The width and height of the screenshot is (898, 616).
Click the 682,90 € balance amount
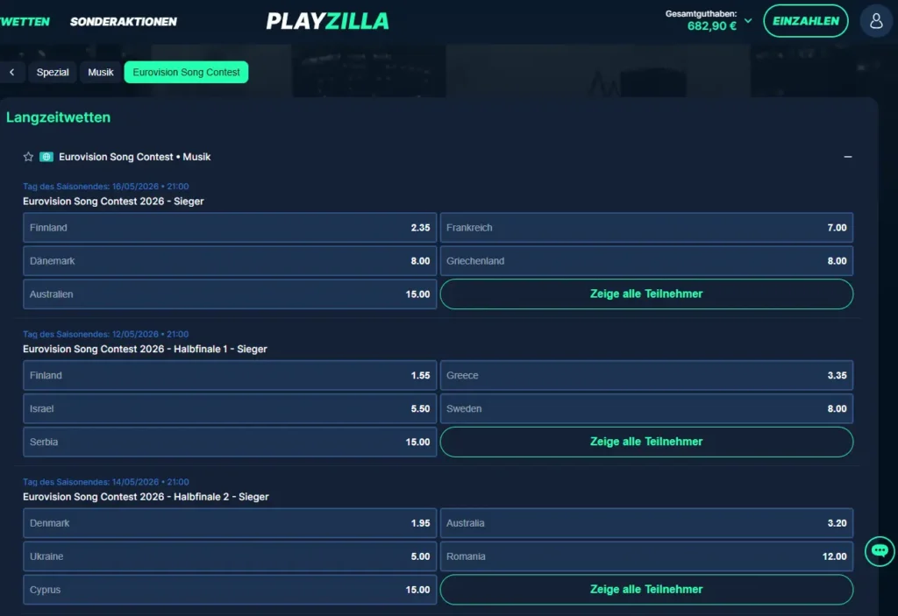click(x=712, y=25)
